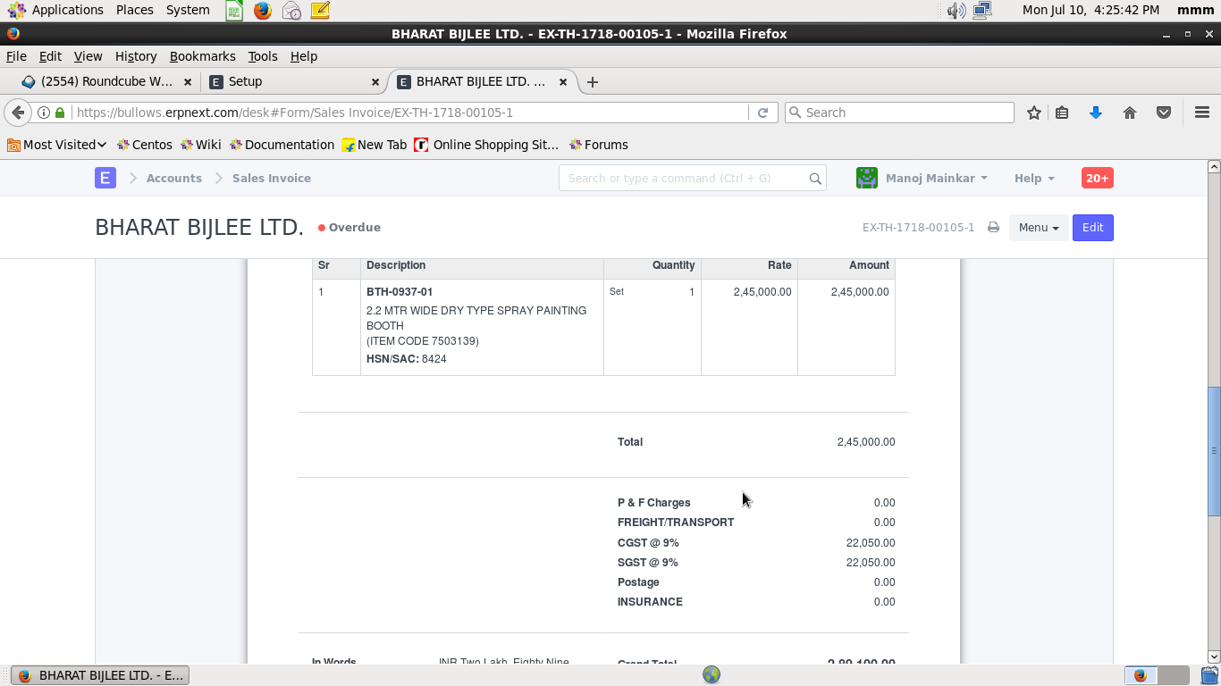This screenshot has width=1221, height=686.
Task: Switch to the Roundcube Webmail tab
Action: [x=107, y=81]
